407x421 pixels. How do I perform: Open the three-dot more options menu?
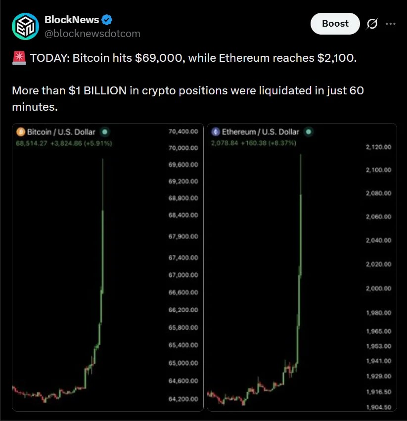pyautogui.click(x=390, y=24)
